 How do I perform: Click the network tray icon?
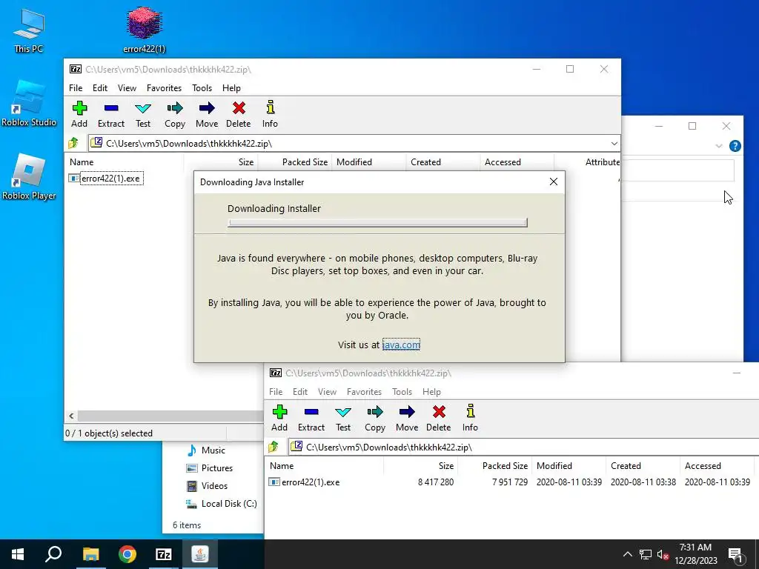pos(646,554)
